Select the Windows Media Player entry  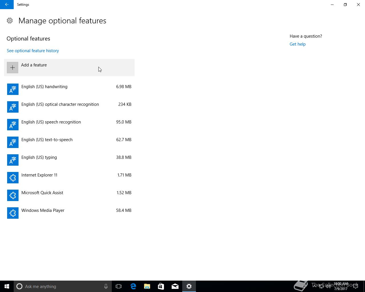tap(69, 213)
